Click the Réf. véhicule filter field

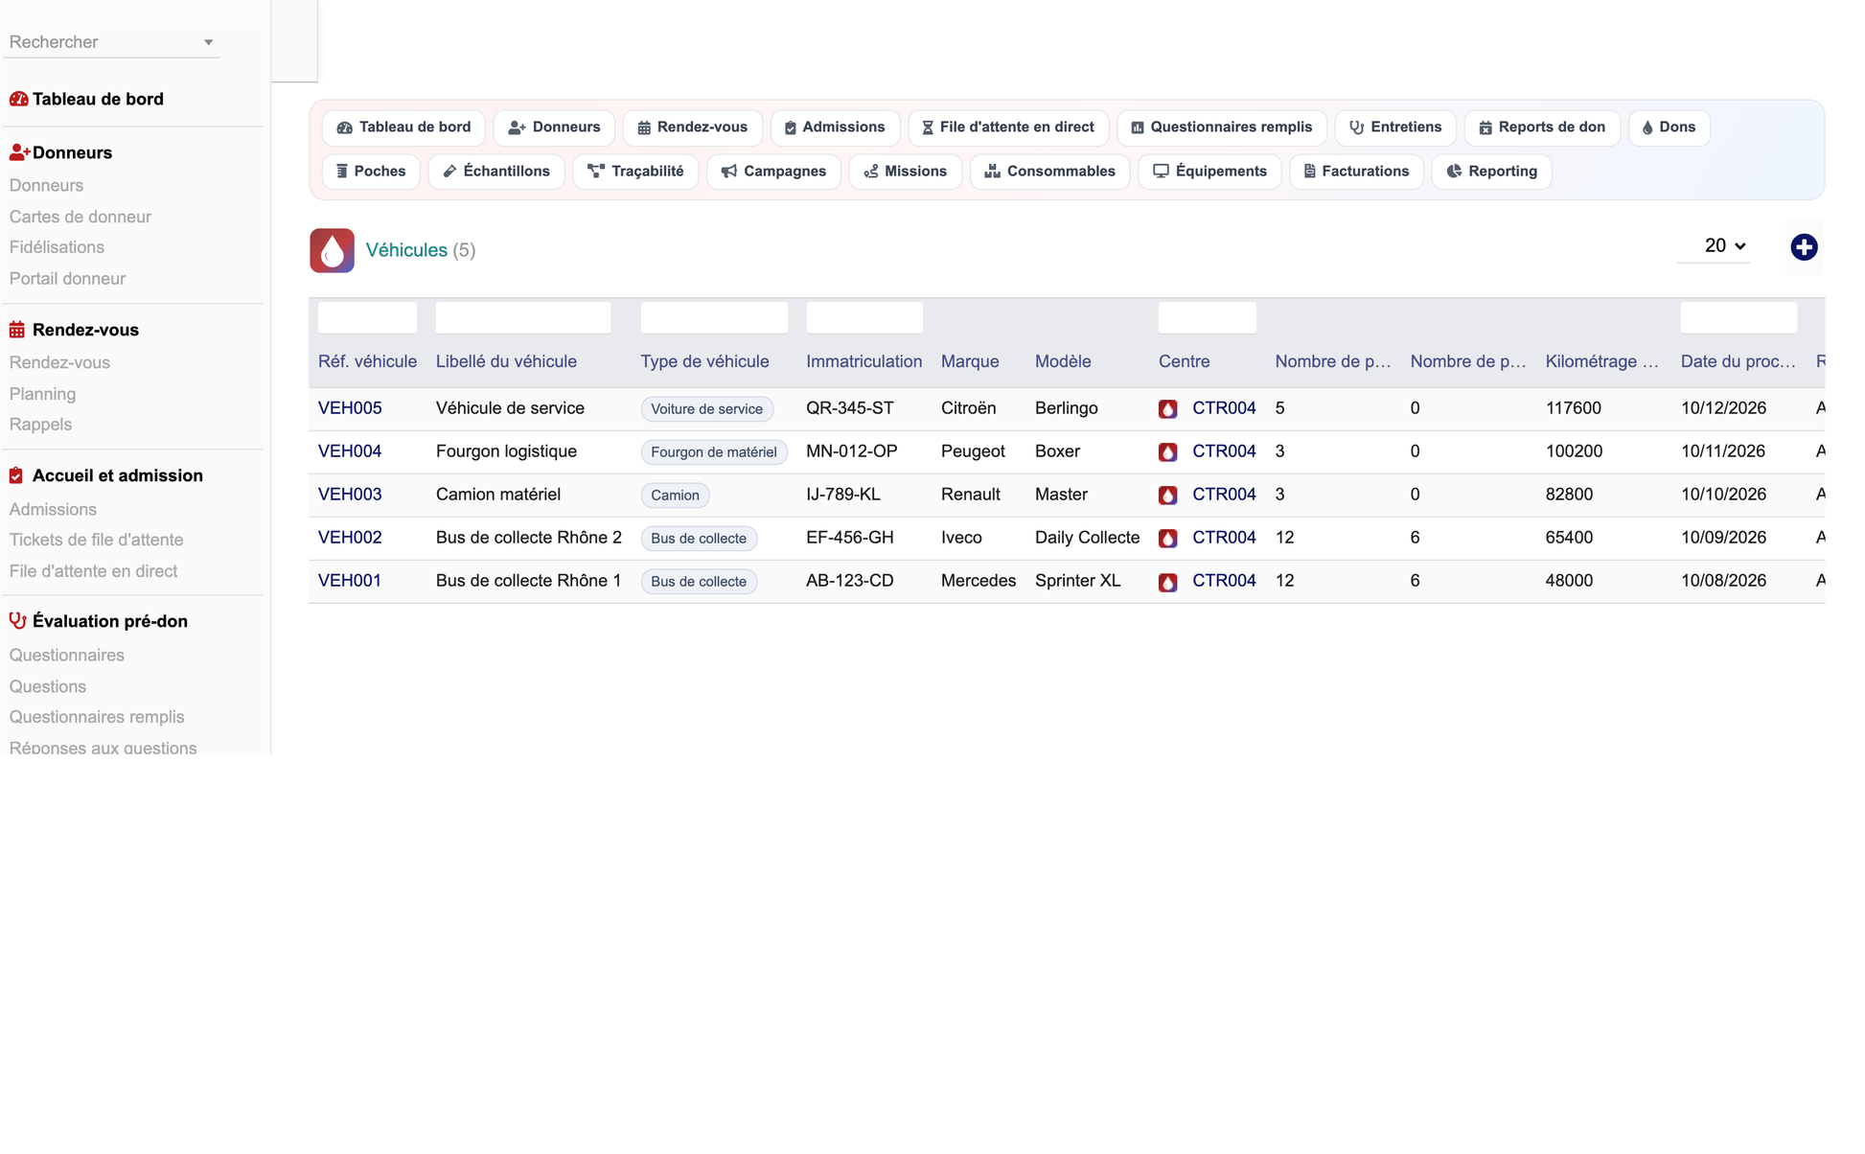pos(367,317)
